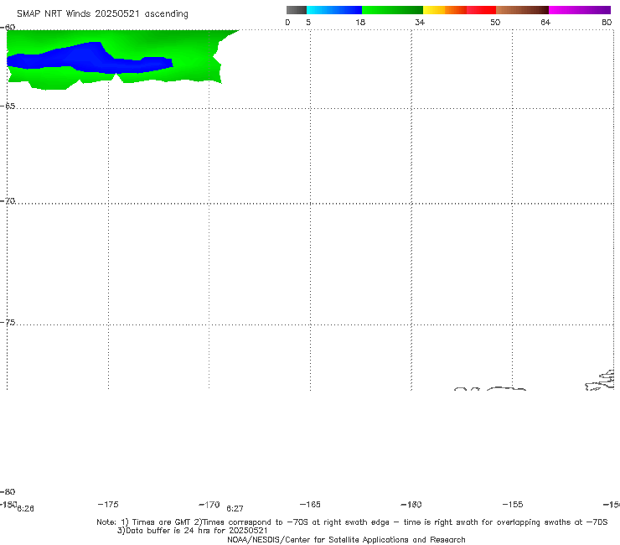Screen dimensions: 620x545
Task: Click the latitude label '-75'
Action: pyautogui.click(x=8, y=323)
